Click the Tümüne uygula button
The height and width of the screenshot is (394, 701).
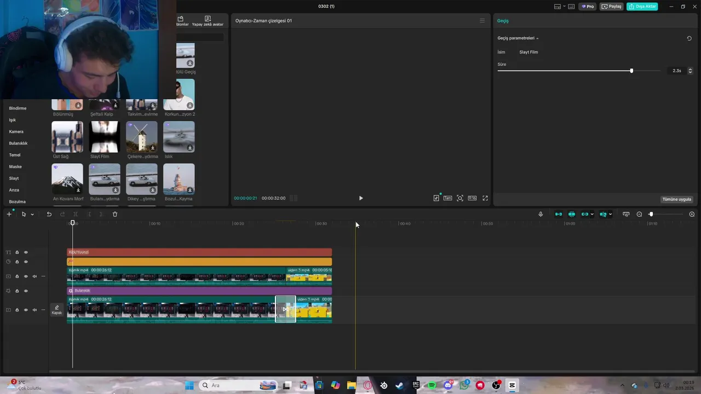click(x=677, y=199)
